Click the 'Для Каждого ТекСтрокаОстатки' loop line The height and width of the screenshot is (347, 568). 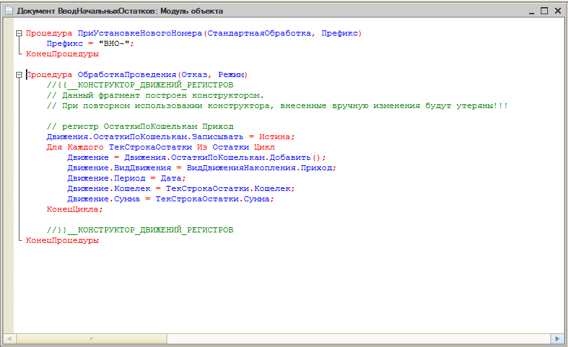coord(160,147)
